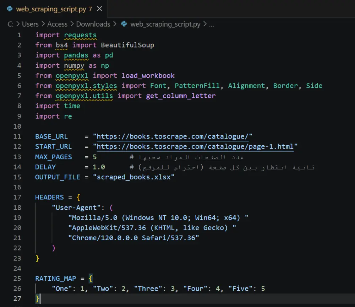Click the RATING_MAP variable name

[55, 279]
